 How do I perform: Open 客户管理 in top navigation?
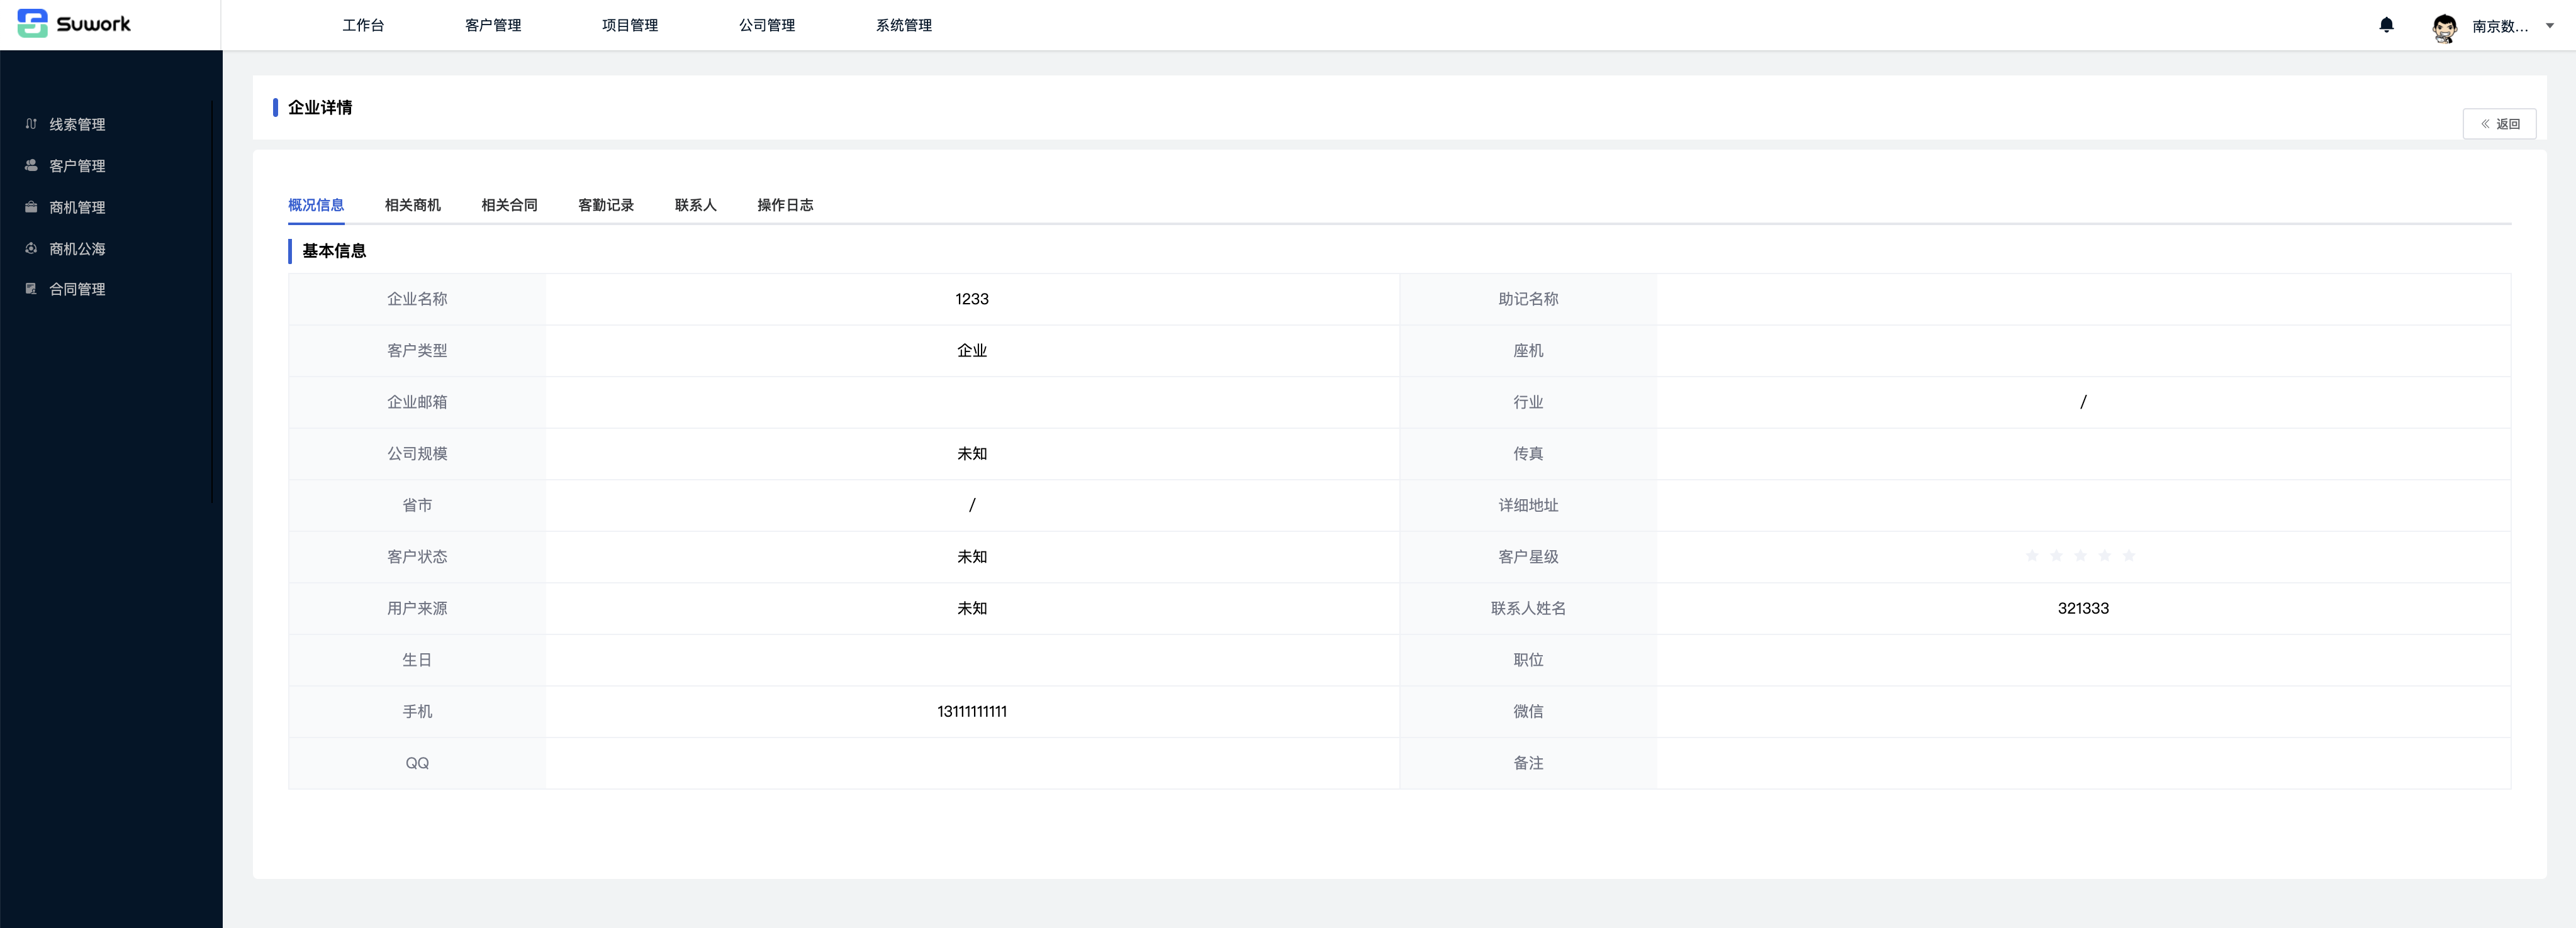(x=493, y=25)
